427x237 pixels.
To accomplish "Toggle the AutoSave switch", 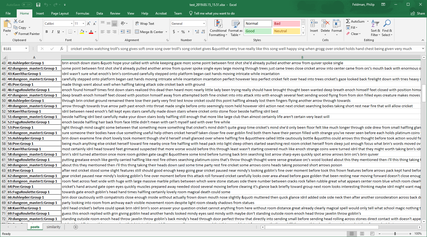I will coord(27,5).
